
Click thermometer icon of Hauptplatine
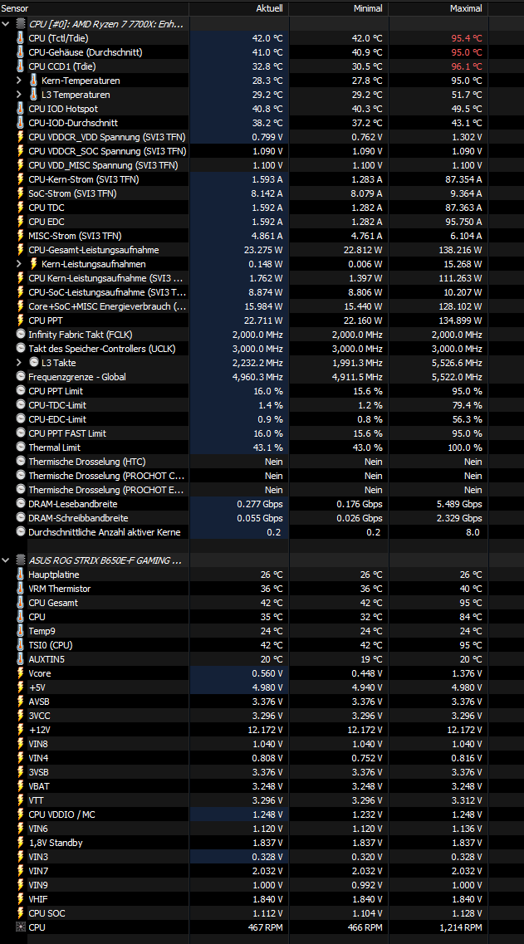(x=21, y=575)
